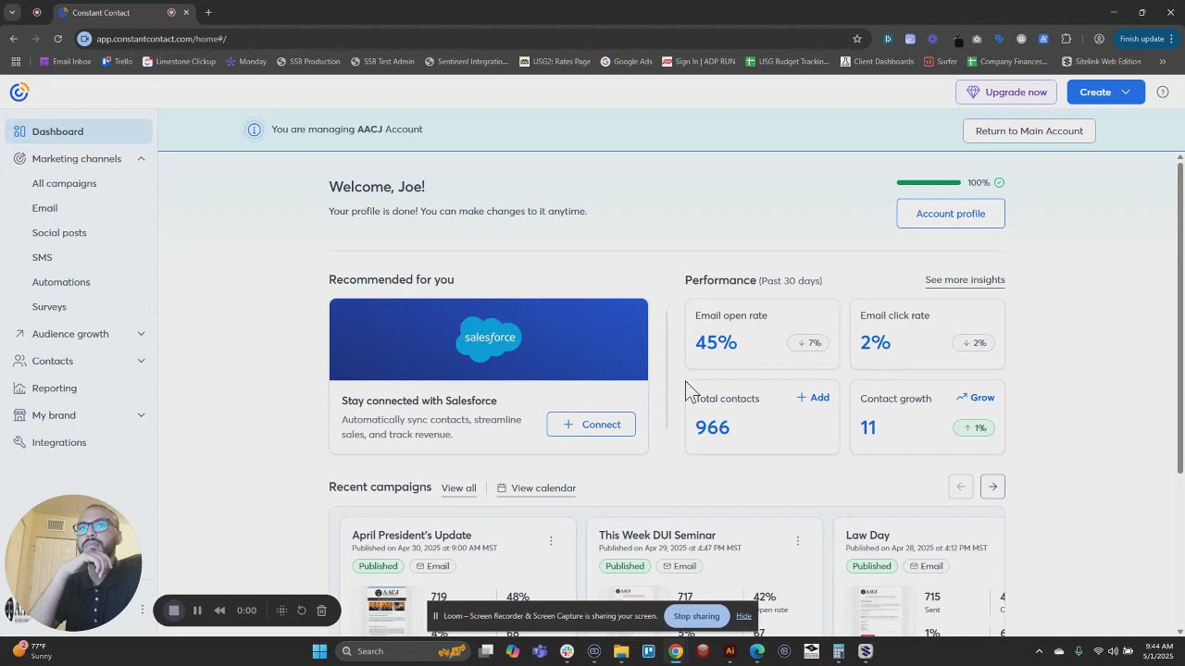Click See more insights link
This screenshot has height=666, width=1185.
tap(965, 280)
